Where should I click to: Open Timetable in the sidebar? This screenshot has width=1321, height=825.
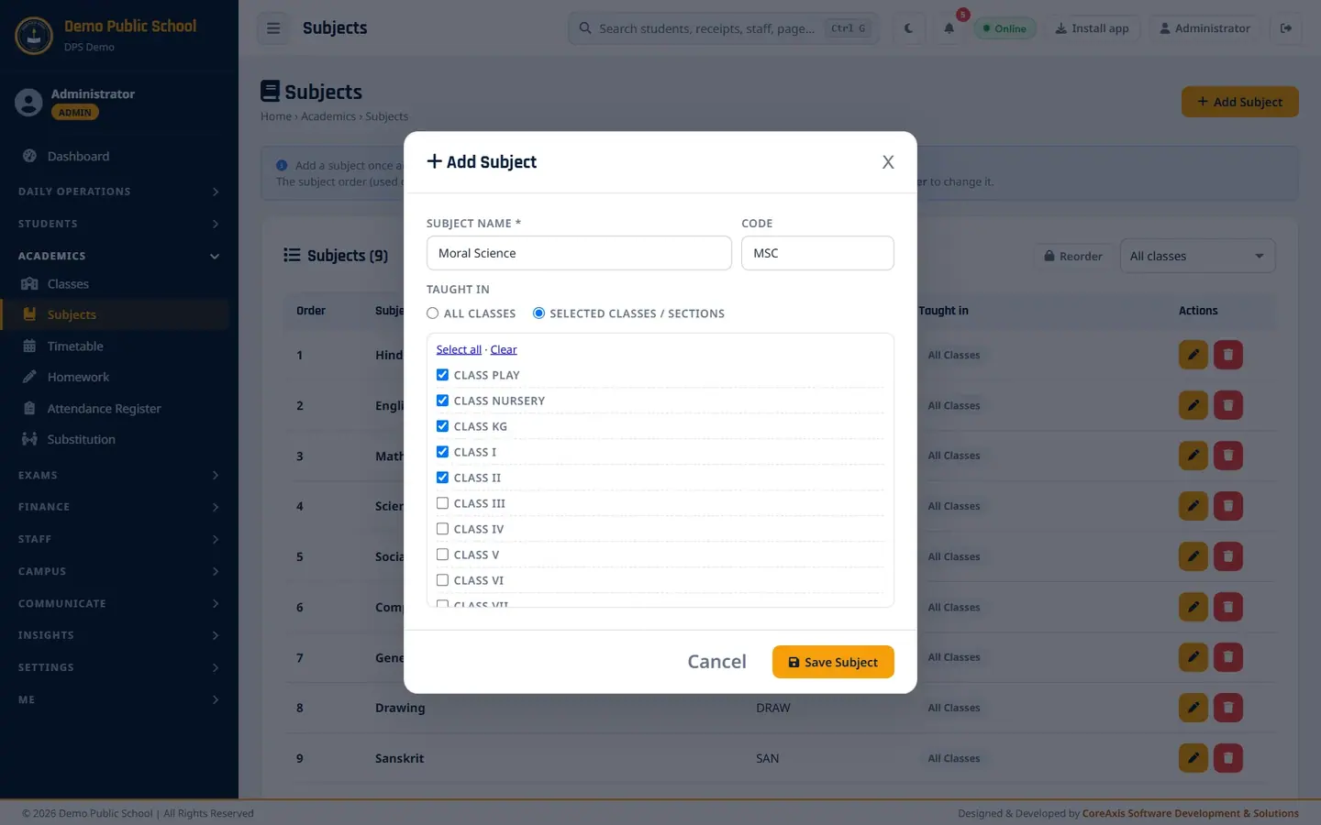point(115,346)
